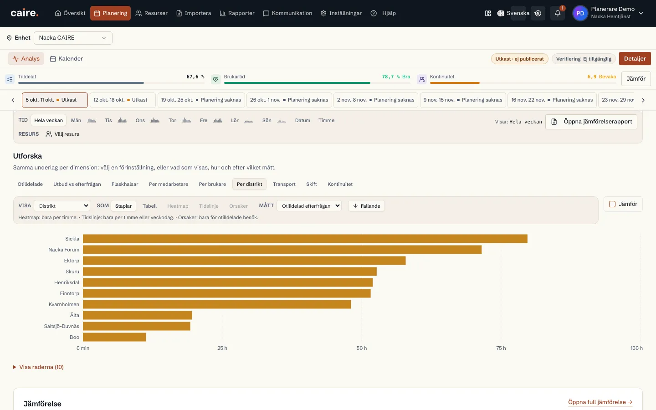Screen dimensions: 656x410
Task: Select the Transport preset tab
Action: [284, 184]
